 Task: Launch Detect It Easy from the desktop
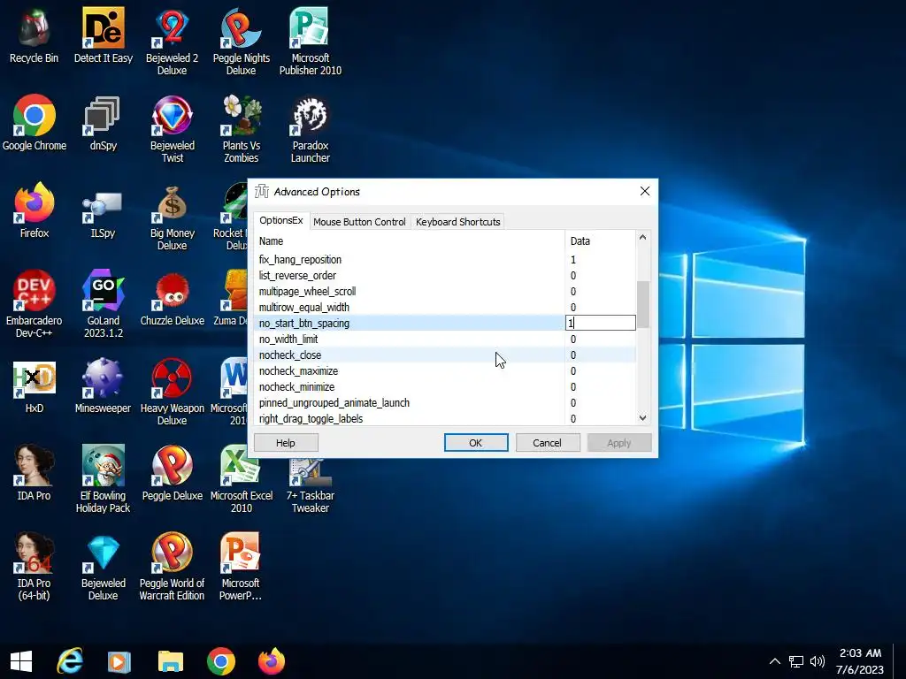[x=103, y=35]
